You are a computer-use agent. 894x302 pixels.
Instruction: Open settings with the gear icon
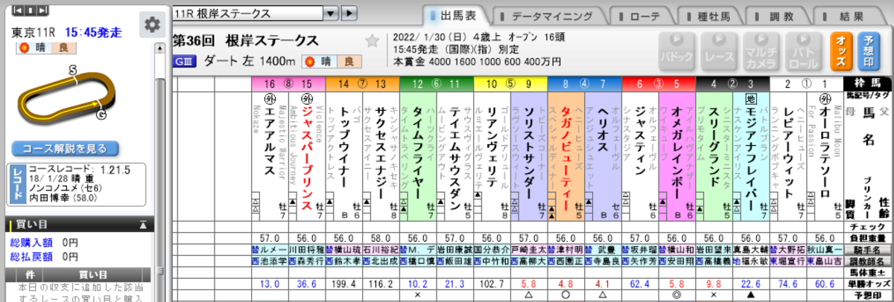tap(152, 25)
